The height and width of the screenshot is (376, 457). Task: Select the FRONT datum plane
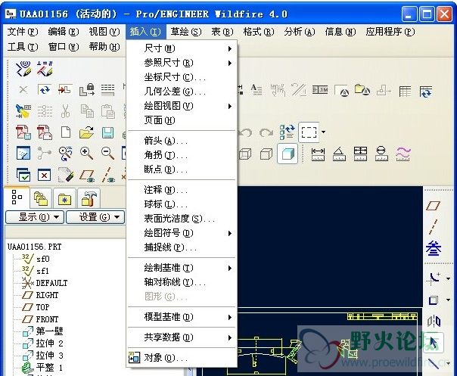[41, 319]
